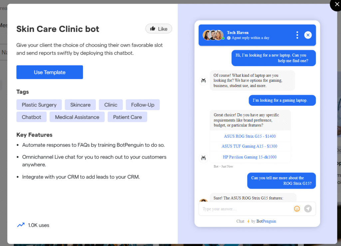The width and height of the screenshot is (341, 246).
Task: Select the Clinic tag
Action: point(111,105)
